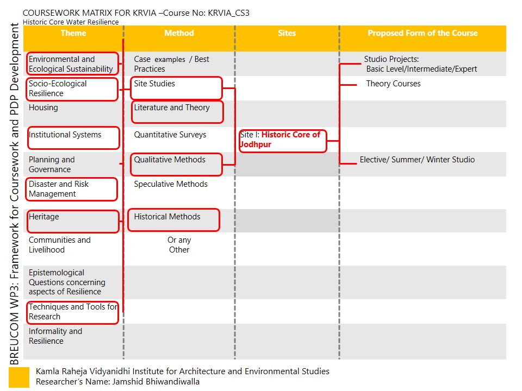Click the yellow square beside institute name
Viewport: 522px width, 391px height.
18,377
